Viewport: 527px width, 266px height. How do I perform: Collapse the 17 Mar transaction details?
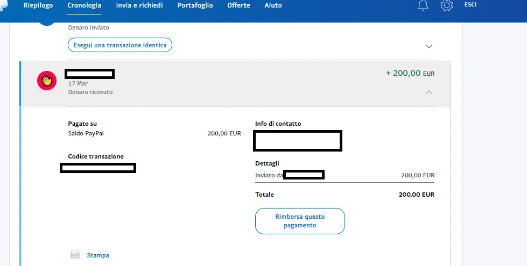coord(429,92)
